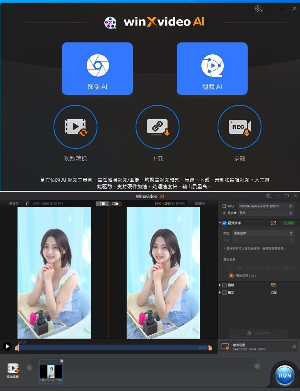Open the 视频 AI module
The image size is (300, 391).
coord(212,69)
